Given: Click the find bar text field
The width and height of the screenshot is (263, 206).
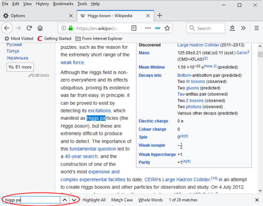Looking at the screenshot, I should coord(31,200).
